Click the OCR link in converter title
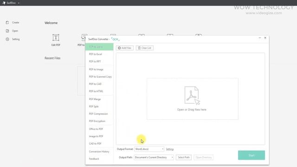Image resolution: width=297 pixels, height=167 pixels. click(116, 39)
